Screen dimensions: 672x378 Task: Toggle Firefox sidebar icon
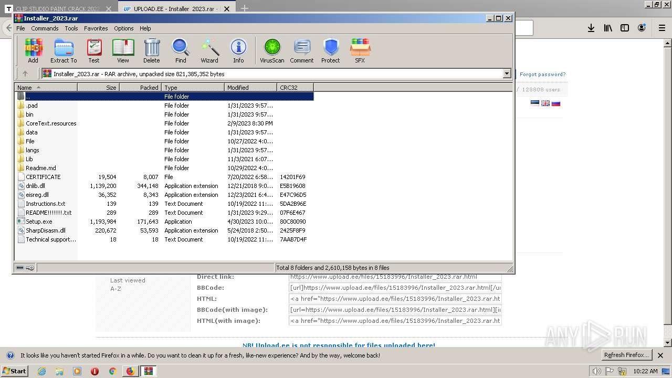click(x=625, y=28)
